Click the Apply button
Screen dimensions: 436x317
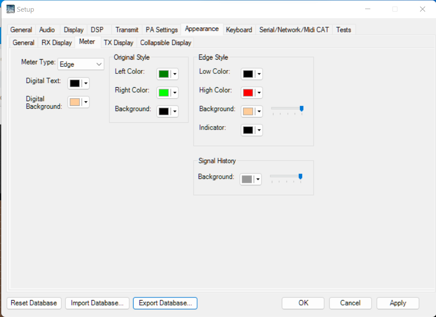tap(398, 303)
